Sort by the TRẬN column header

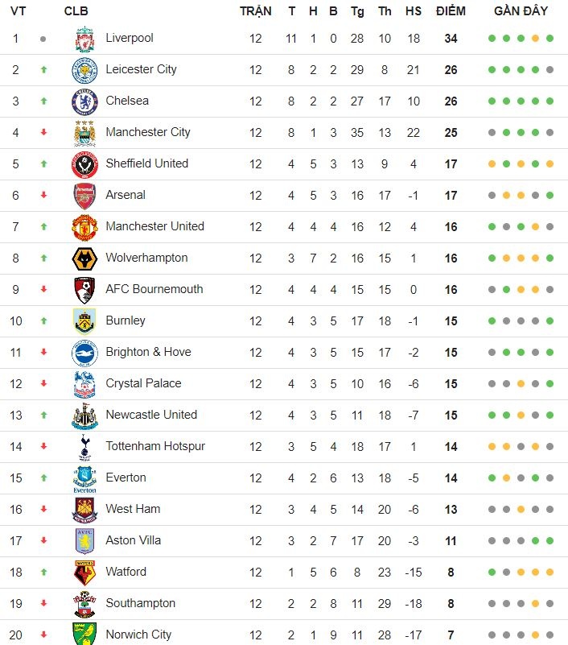(256, 11)
